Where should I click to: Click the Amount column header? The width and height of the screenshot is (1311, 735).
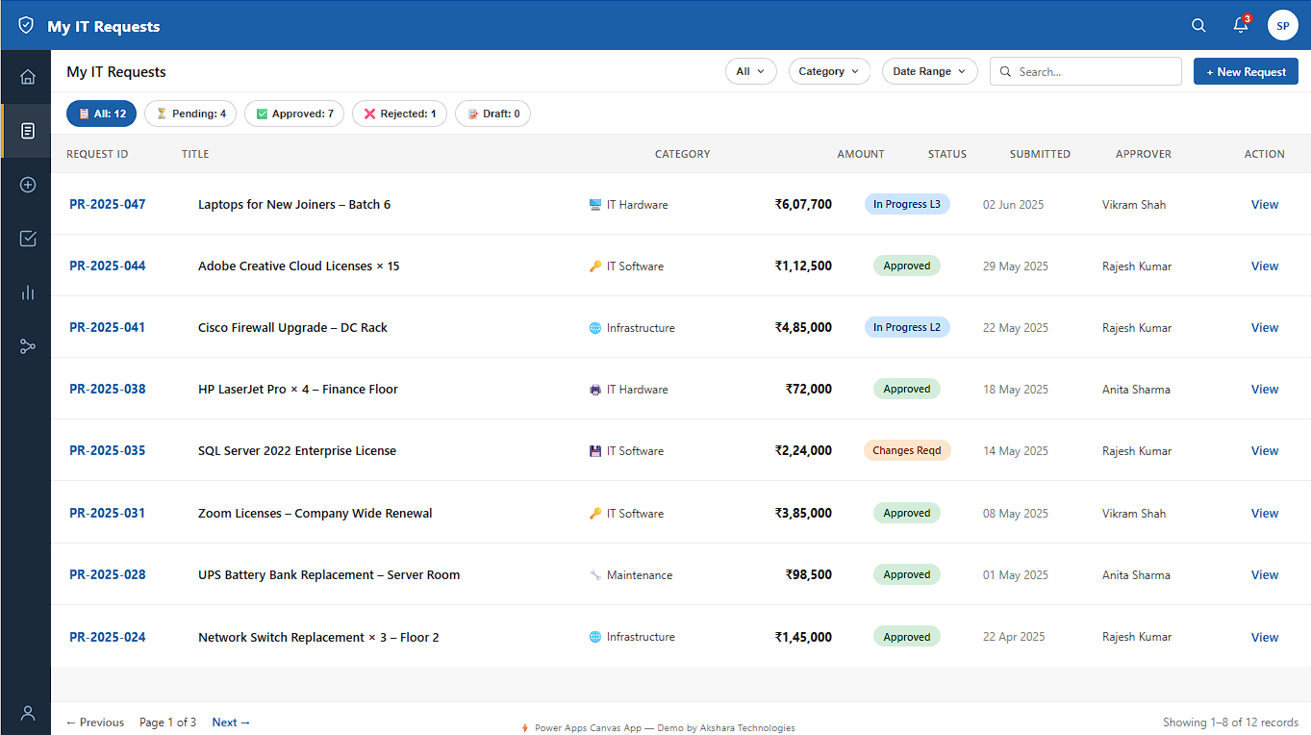pos(861,154)
